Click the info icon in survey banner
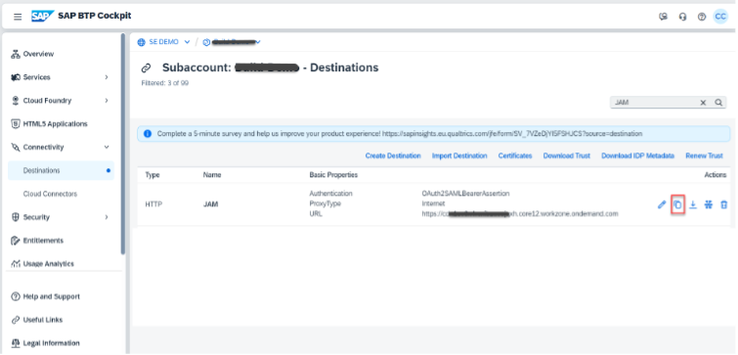This screenshot has height=355, width=738. click(x=148, y=134)
